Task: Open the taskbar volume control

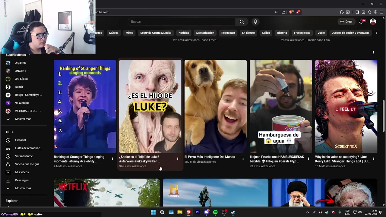Action: tap(360, 212)
